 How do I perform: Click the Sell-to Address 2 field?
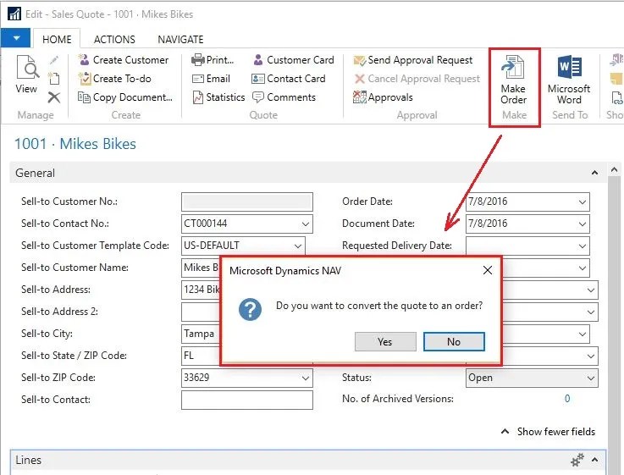click(201, 312)
